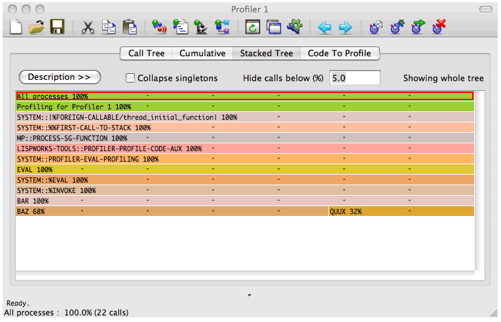Open the Code To Profile tab
This screenshot has width=501, height=322.
coord(339,54)
